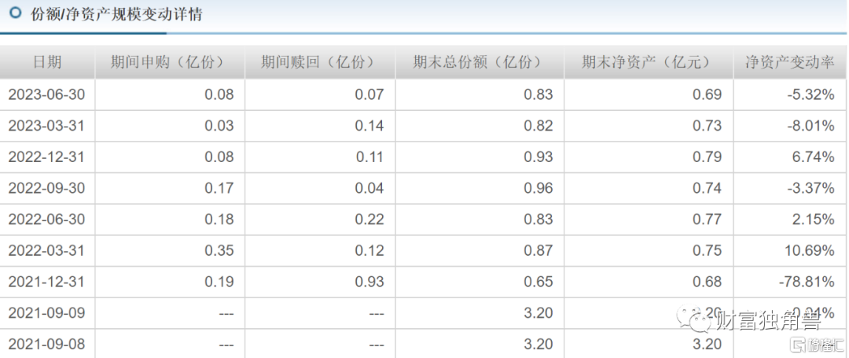
Task: Select the 份额/净资产规模变动详情 heading
Action: click(116, 15)
